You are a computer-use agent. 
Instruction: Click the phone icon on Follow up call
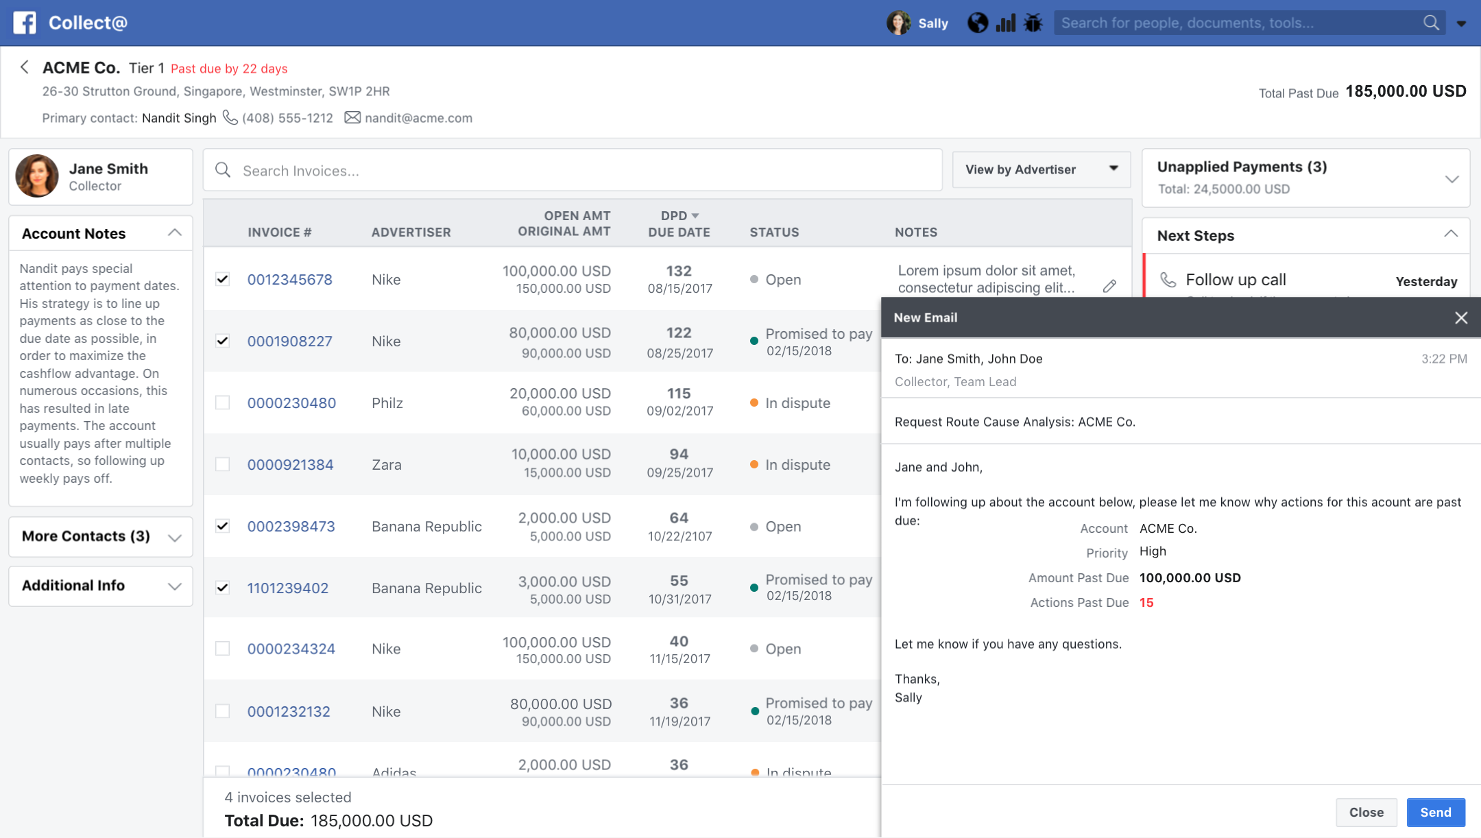pos(1168,280)
